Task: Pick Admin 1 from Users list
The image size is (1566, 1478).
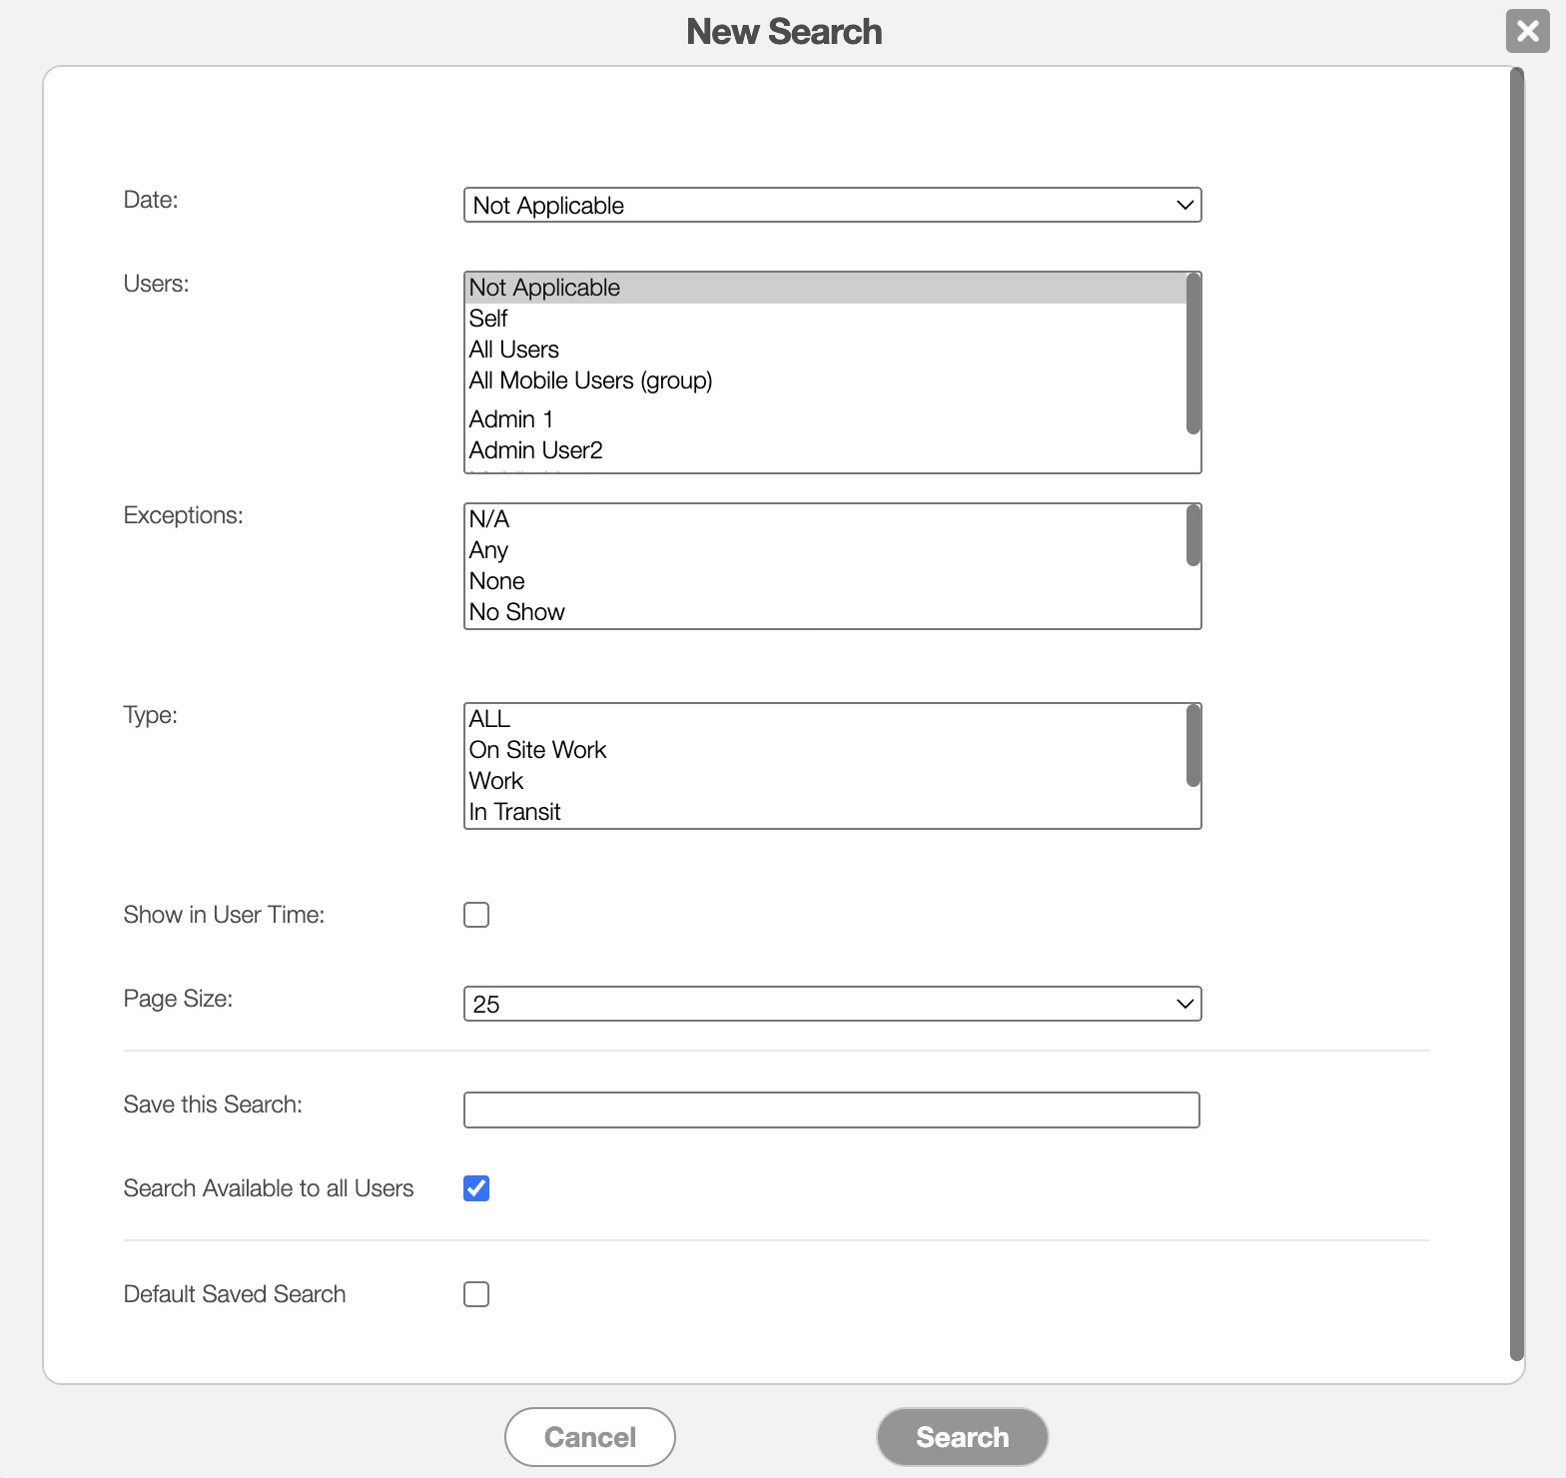Action: click(510, 419)
